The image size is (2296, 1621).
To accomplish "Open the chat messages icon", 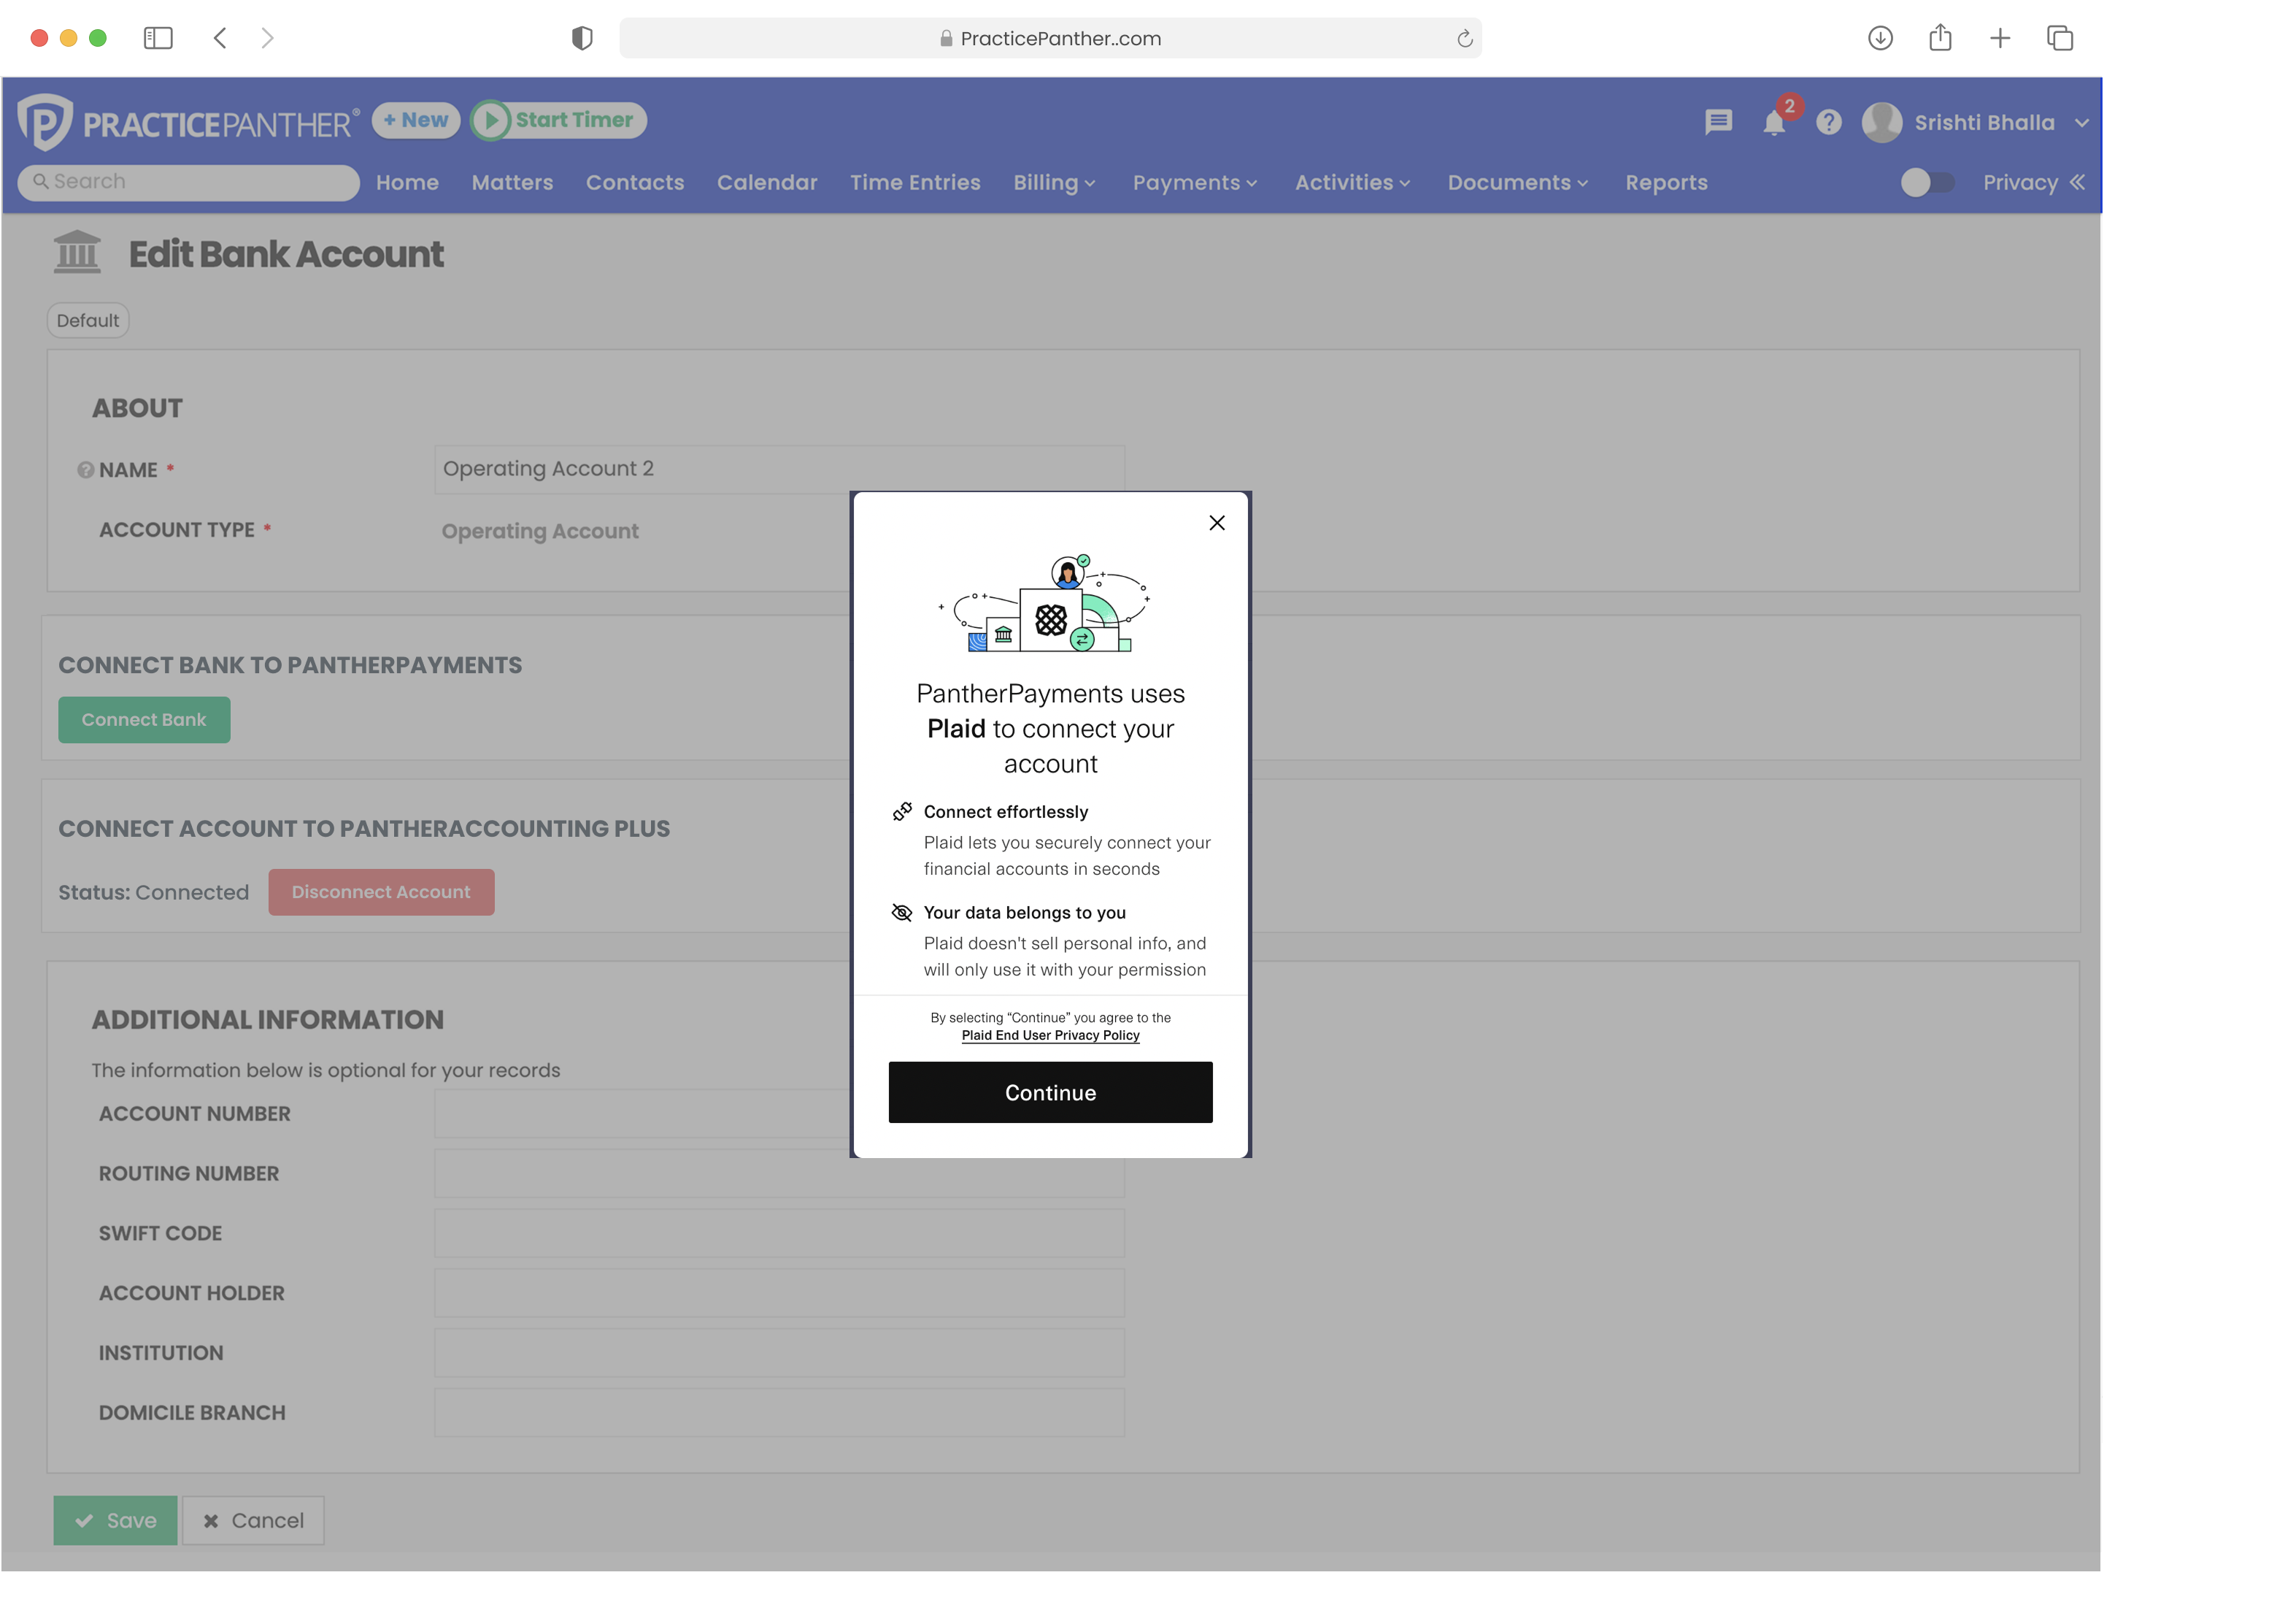I will [1718, 122].
